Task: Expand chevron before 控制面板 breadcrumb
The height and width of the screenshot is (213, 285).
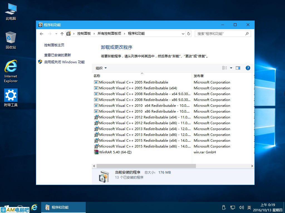Action: (x=73, y=34)
